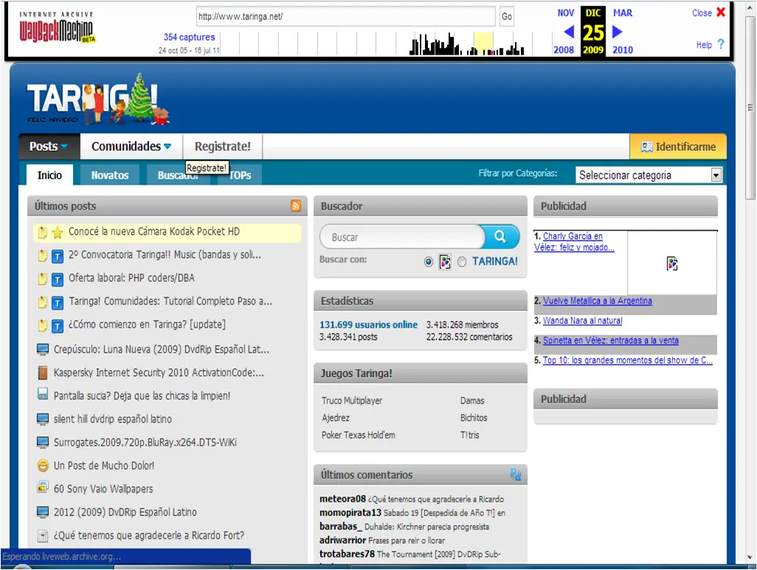Click the document icon beside Ricardo Fort post
The width and height of the screenshot is (757, 570).
click(x=43, y=536)
